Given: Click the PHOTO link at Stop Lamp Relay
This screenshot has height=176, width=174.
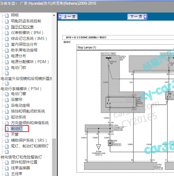Looking at the screenshot, I should (x=139, y=104).
